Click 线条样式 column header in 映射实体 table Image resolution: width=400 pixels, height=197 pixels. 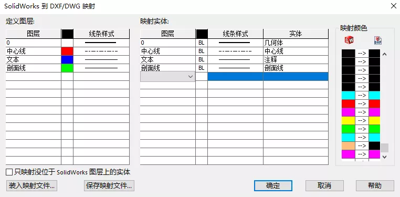(236, 34)
